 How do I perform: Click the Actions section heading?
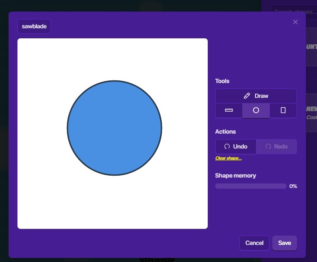tap(225, 132)
